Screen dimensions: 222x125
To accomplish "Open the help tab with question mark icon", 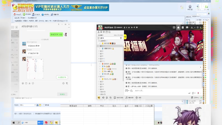I will (x=46, y=14).
